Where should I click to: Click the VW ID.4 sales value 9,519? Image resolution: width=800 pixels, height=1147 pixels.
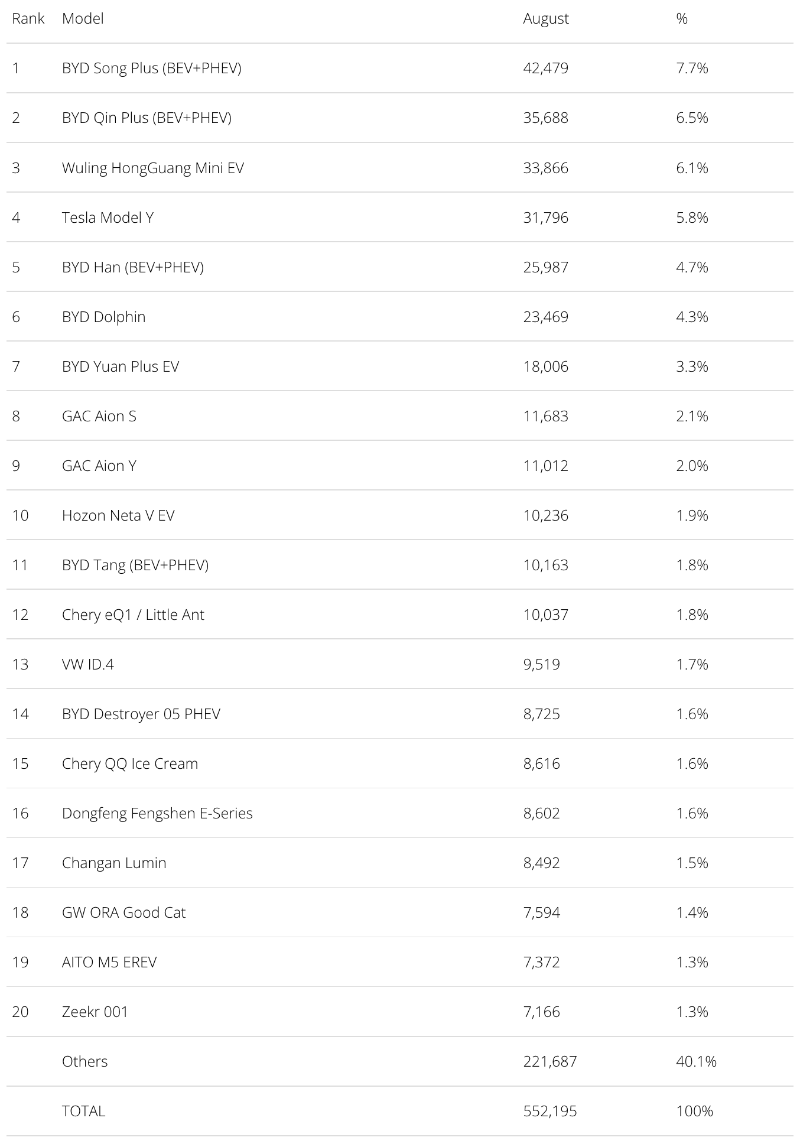pos(541,664)
